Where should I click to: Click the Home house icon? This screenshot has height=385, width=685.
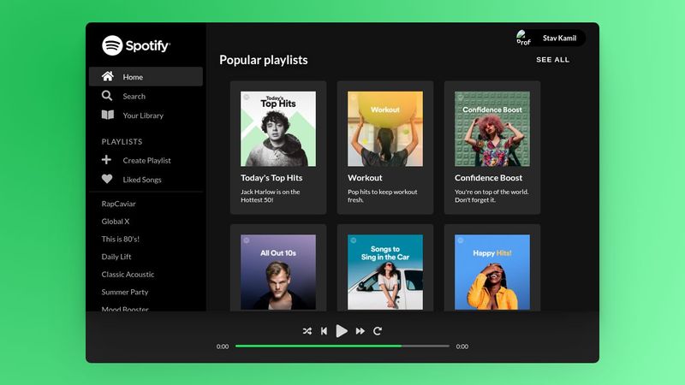[108, 76]
